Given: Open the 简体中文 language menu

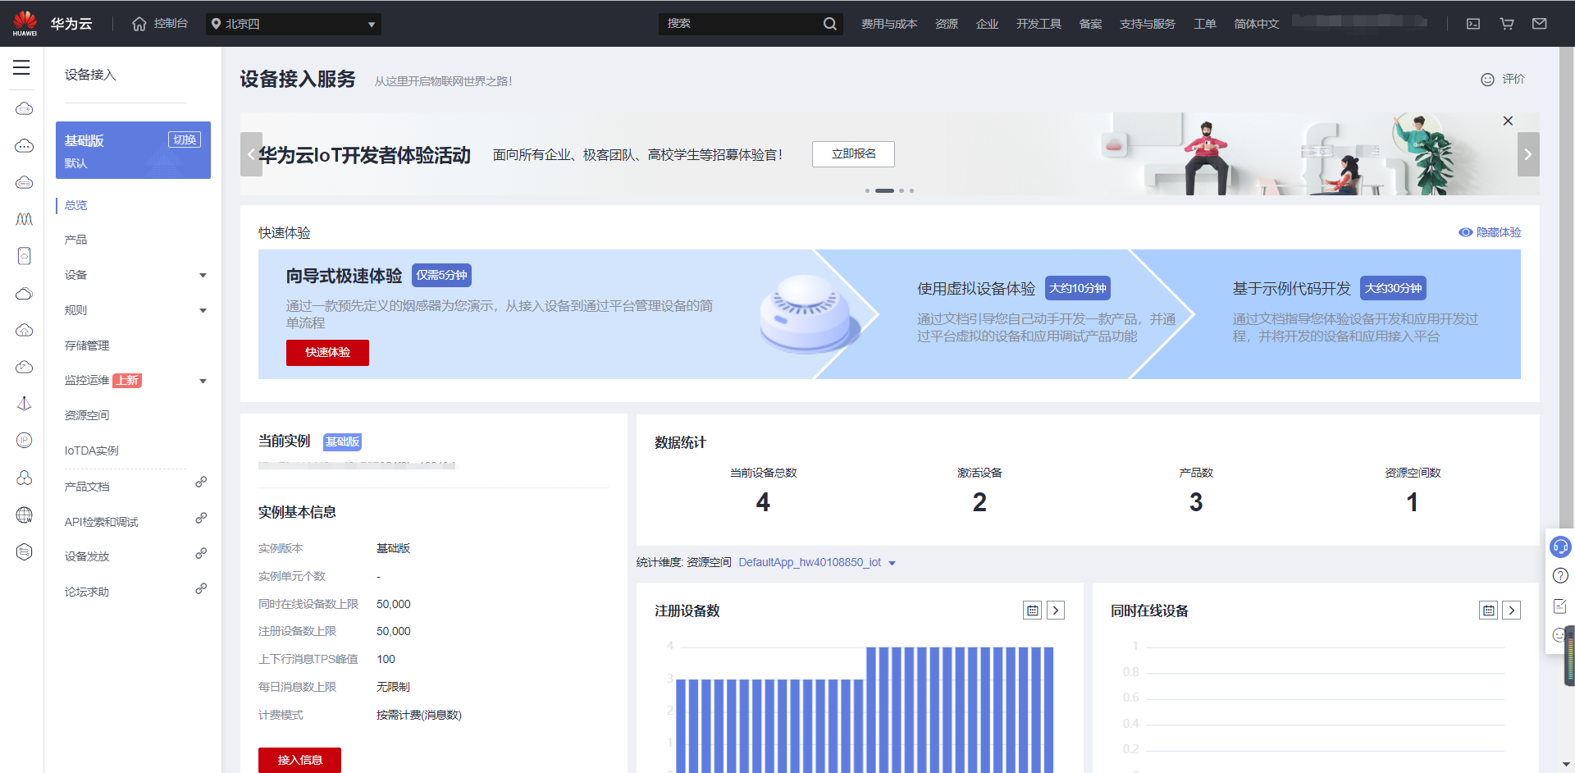Looking at the screenshot, I should (x=1257, y=24).
